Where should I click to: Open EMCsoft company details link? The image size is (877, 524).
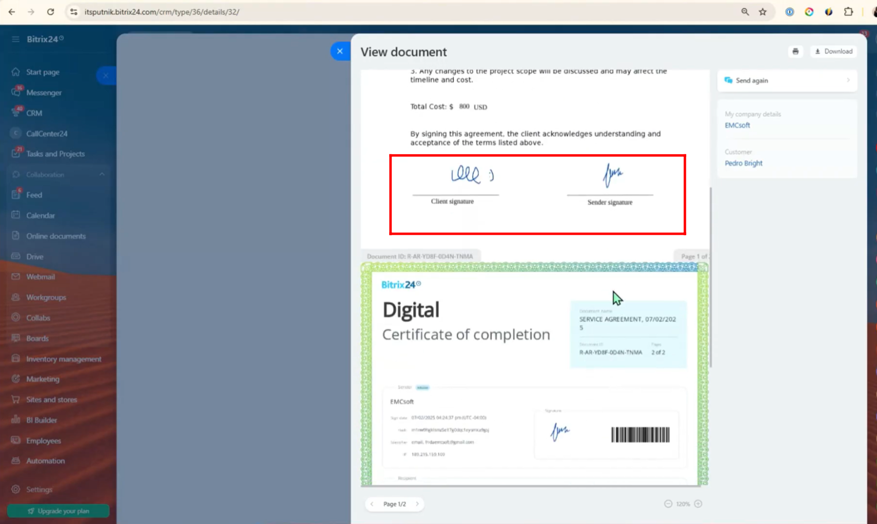[737, 125]
